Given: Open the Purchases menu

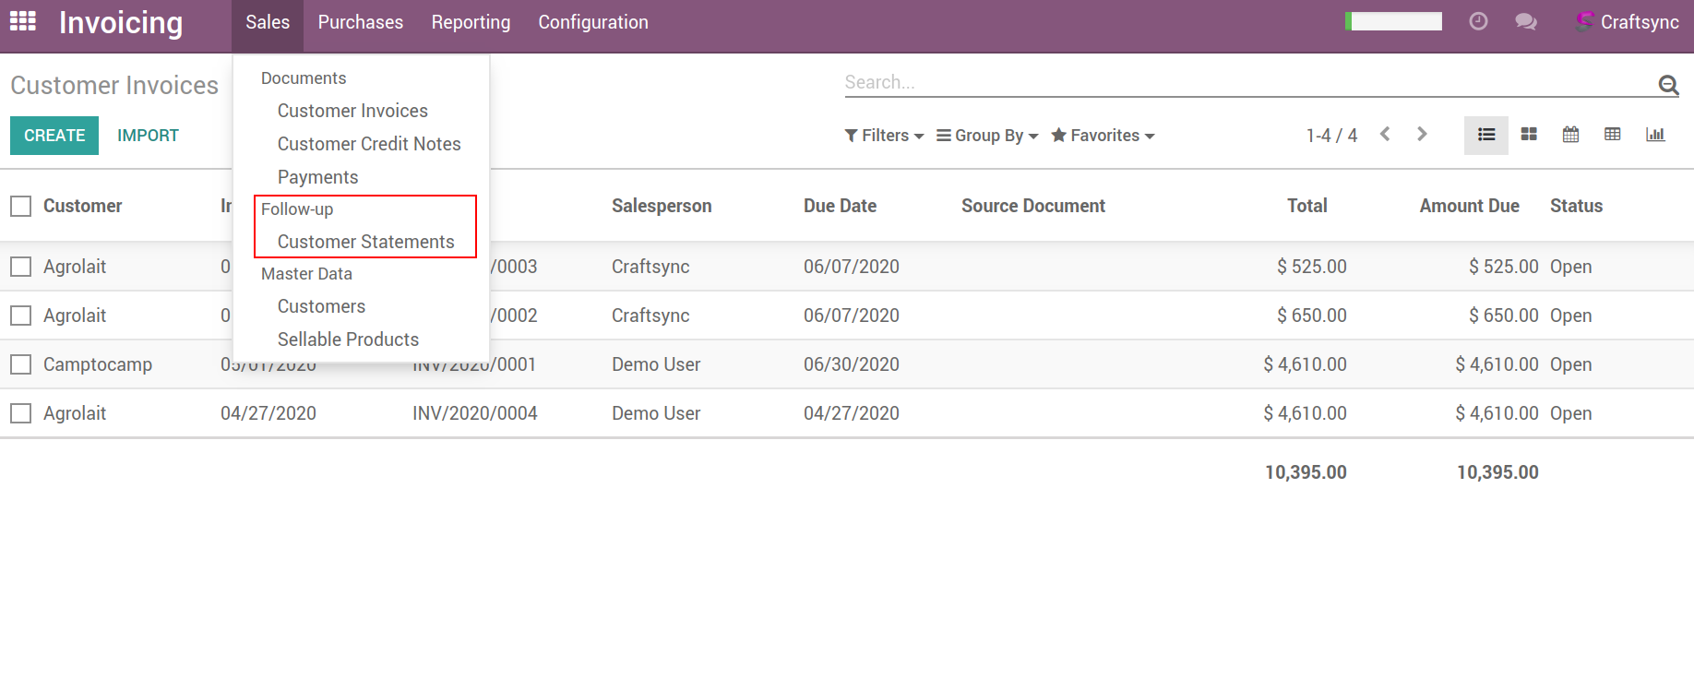Looking at the screenshot, I should (x=360, y=22).
